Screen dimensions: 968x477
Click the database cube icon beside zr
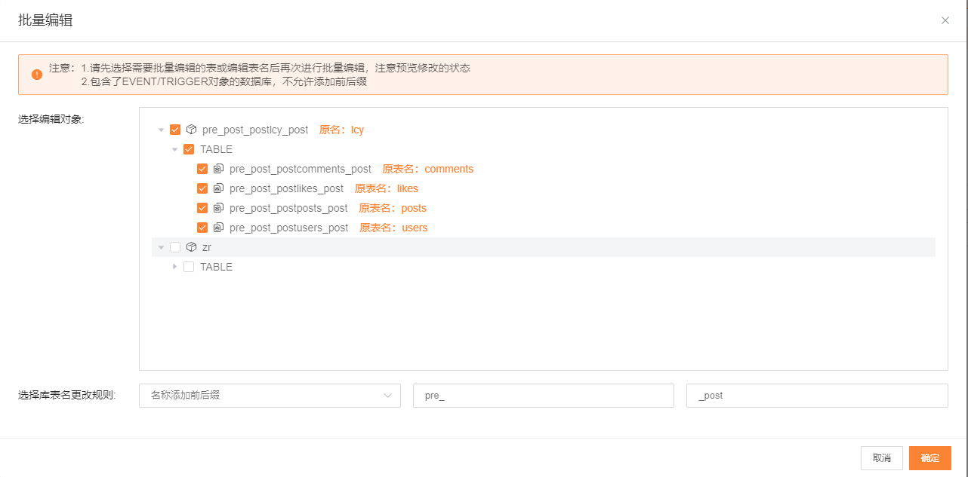coord(192,247)
